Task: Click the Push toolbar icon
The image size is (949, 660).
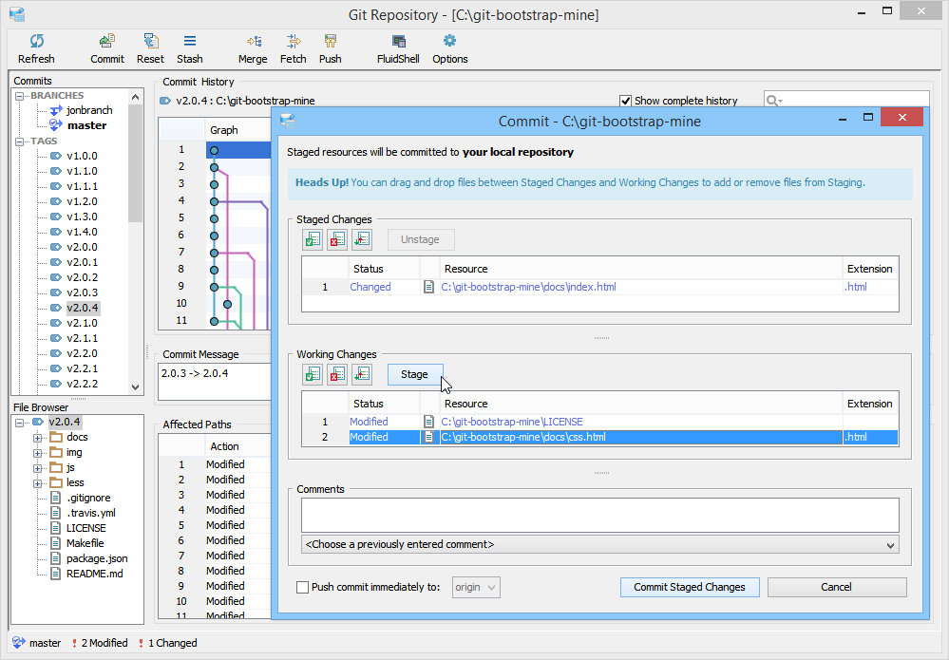Action: coord(330,41)
